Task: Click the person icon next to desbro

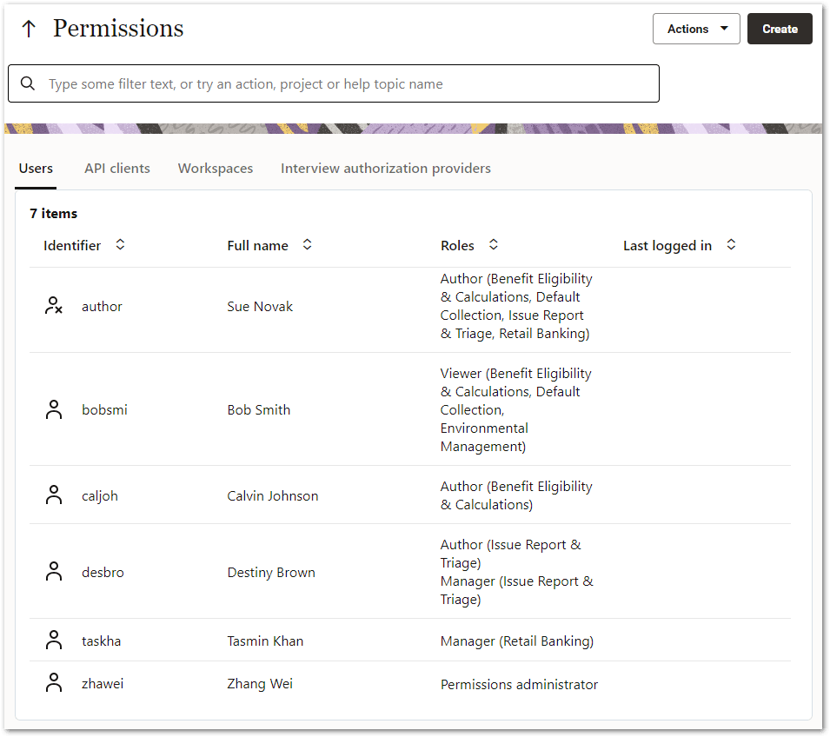Action: [53, 572]
